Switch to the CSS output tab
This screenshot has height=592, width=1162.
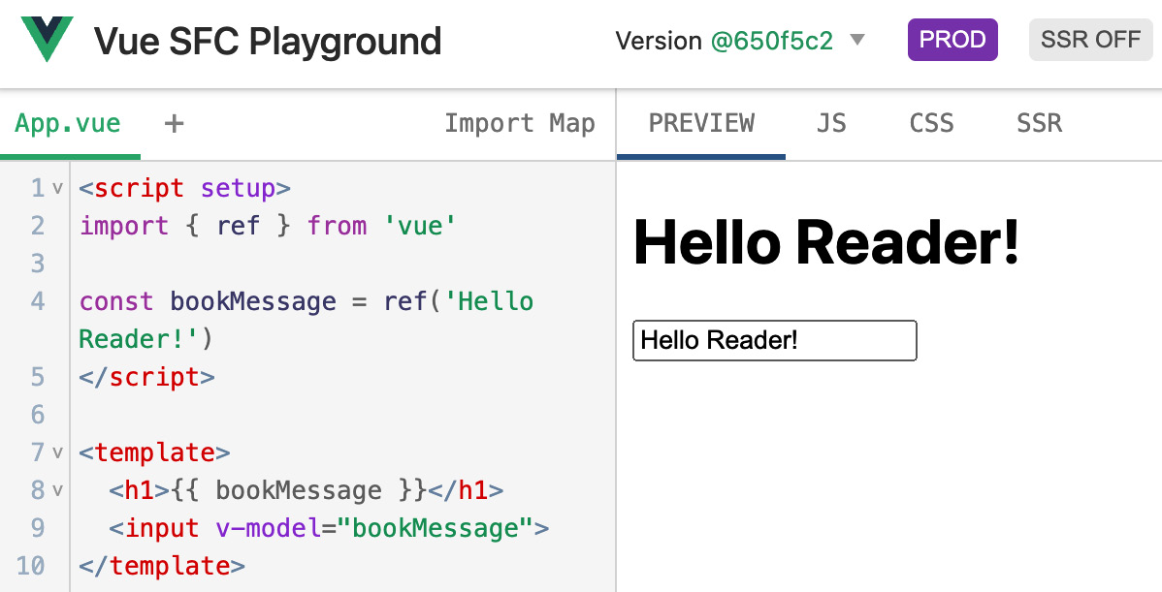click(x=930, y=123)
